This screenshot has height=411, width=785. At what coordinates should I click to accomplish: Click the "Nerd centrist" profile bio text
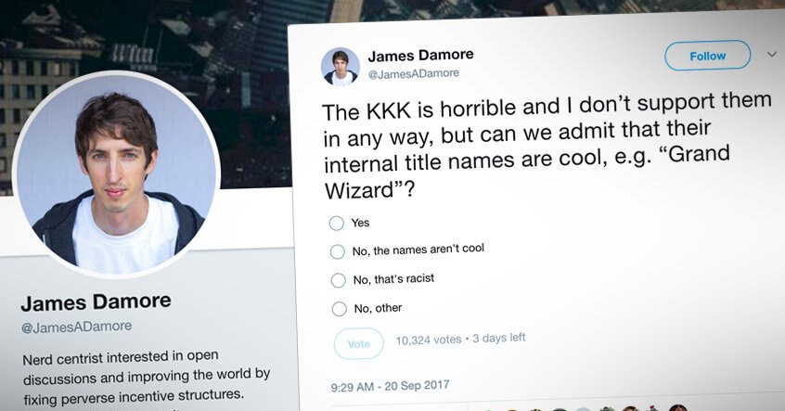pos(147,377)
